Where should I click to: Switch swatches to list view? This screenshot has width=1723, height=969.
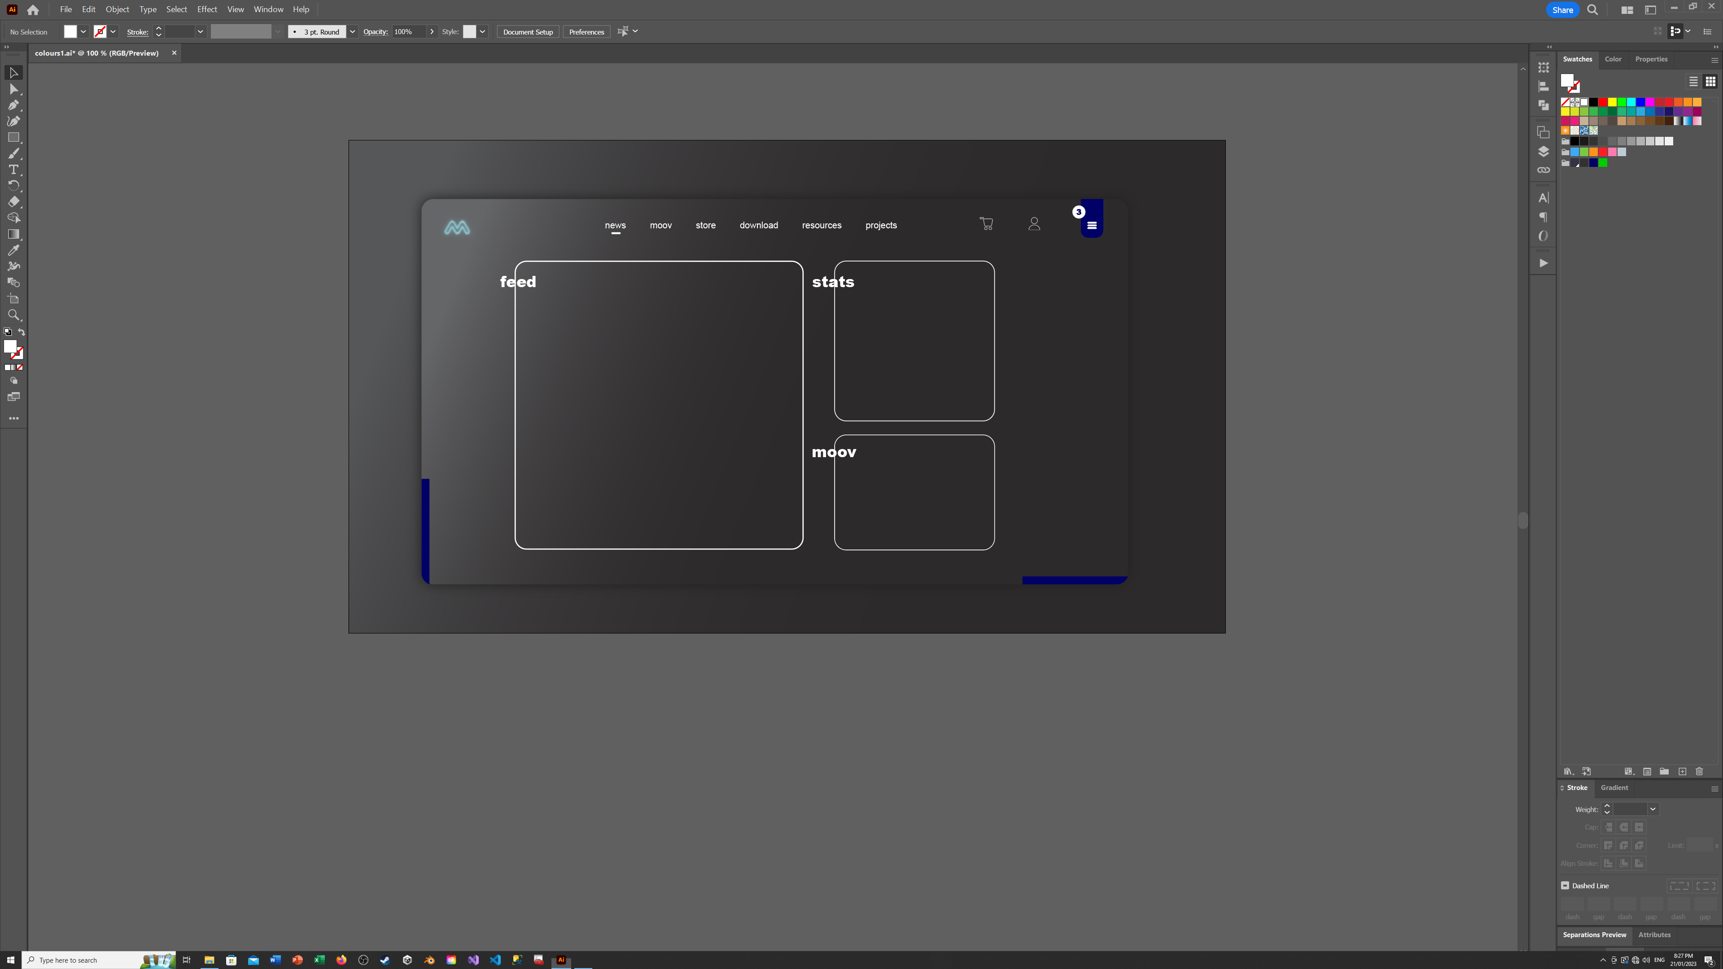click(x=1693, y=82)
